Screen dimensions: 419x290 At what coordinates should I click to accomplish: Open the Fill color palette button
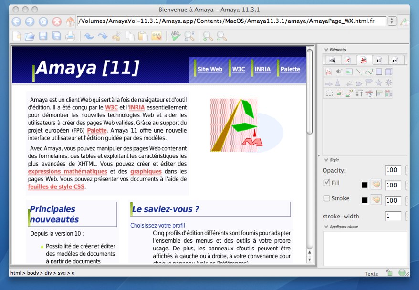click(x=376, y=185)
